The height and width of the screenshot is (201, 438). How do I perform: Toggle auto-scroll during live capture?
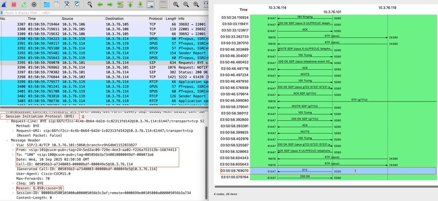point(151,4)
